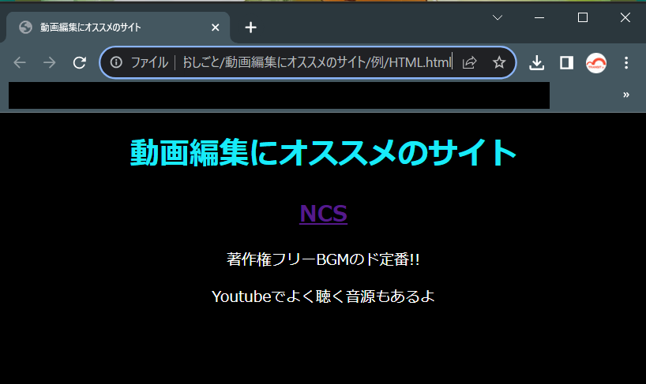Close the 動画編集にオススメのサイト tab

216,28
